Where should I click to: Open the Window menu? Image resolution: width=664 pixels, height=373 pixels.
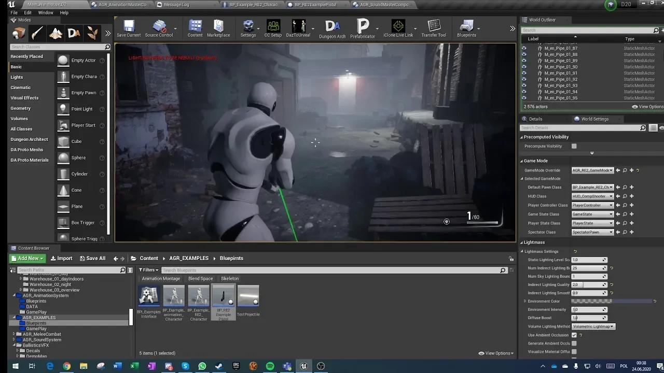45,12
